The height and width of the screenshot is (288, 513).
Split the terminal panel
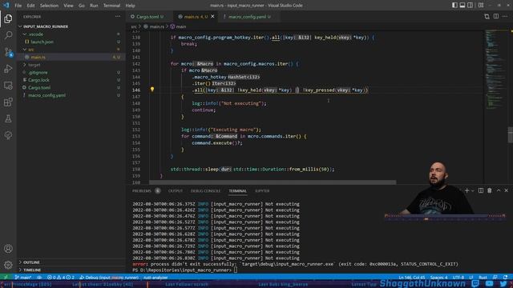click(x=481, y=190)
